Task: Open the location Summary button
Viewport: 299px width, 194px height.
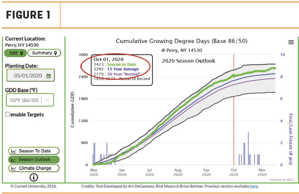Action: tap(44, 53)
